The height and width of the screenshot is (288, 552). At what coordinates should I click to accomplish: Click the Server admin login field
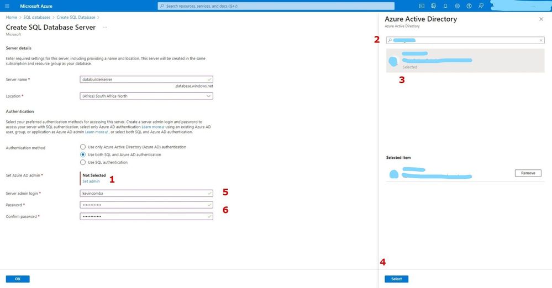coord(146,194)
